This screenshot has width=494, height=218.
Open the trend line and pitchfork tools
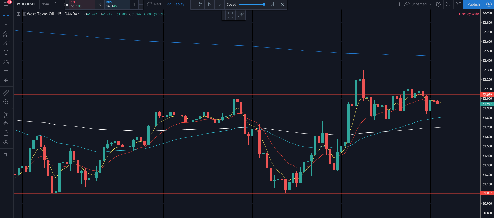(6, 34)
